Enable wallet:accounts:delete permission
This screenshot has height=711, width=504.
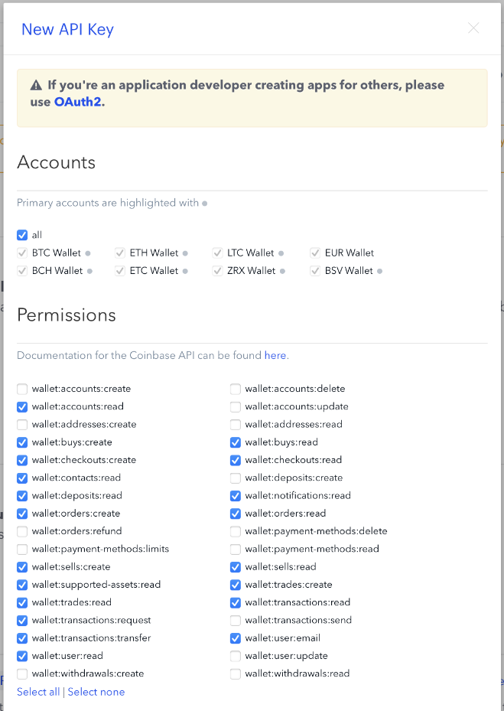click(236, 389)
